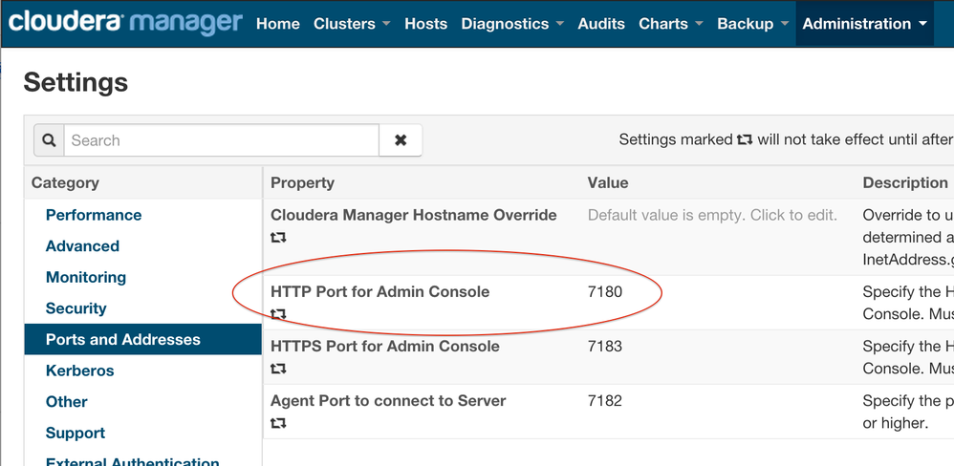Clear the search with the X button
This screenshot has height=466, width=954.
point(401,140)
